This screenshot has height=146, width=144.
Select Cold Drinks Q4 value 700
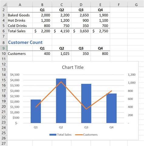click(100, 26)
